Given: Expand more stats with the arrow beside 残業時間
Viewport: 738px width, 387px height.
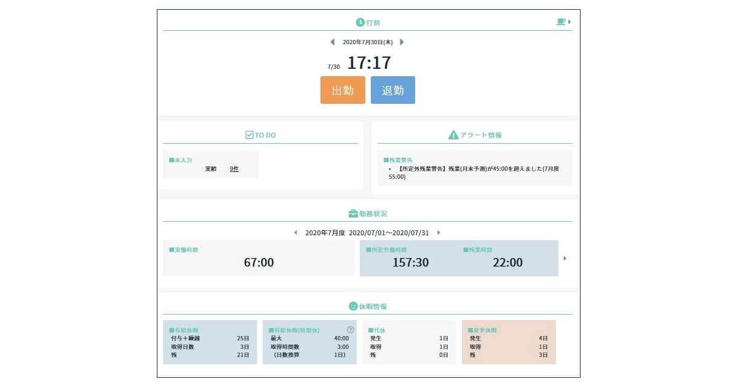Looking at the screenshot, I should pos(565,258).
